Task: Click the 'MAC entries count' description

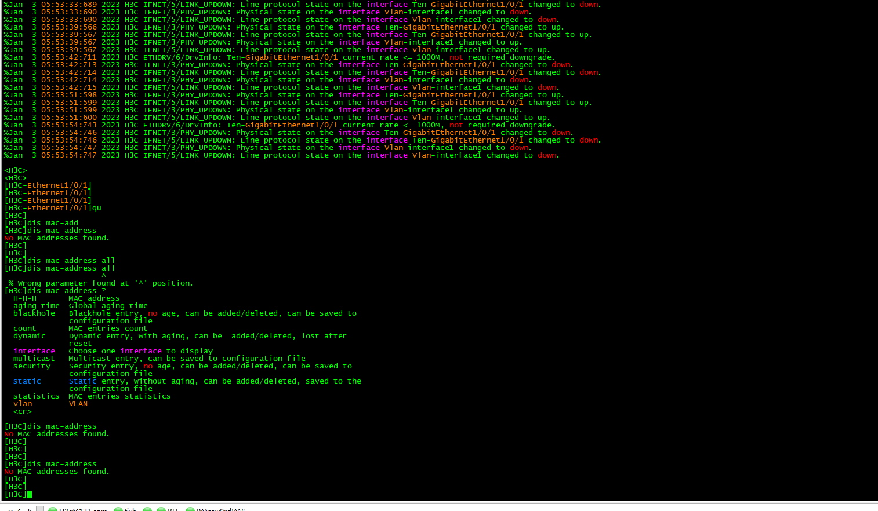Action: tap(108, 329)
